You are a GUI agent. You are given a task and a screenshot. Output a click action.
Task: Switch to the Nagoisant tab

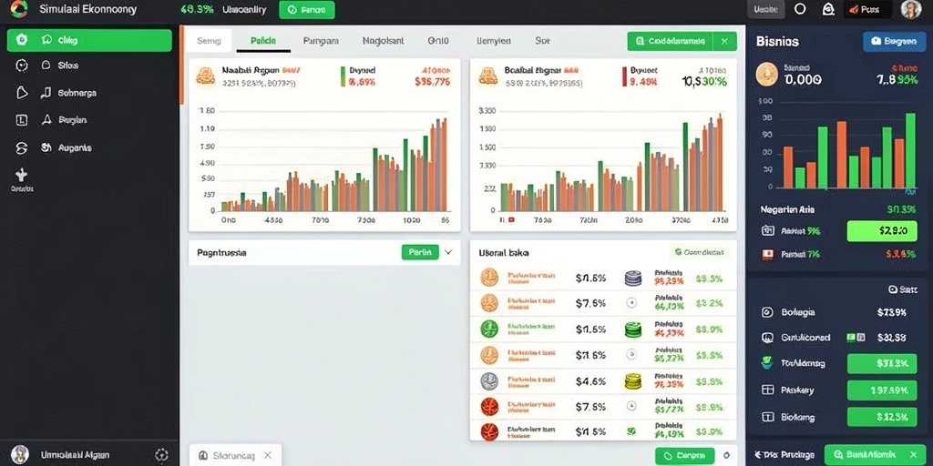[384, 41]
